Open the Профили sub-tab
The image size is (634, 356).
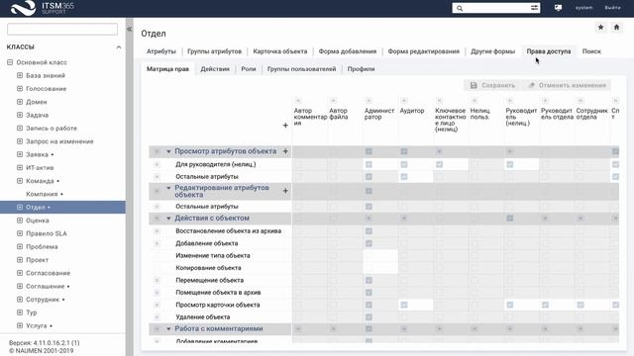tap(361, 69)
